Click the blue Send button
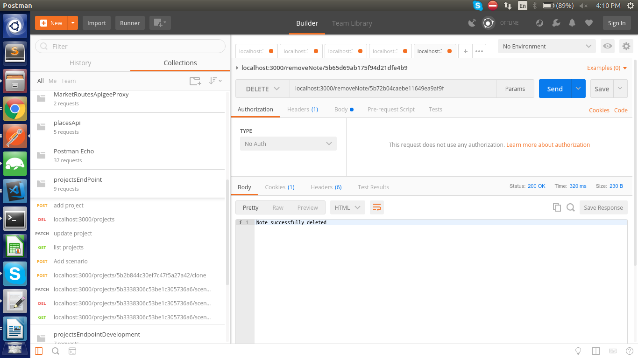 (555, 89)
